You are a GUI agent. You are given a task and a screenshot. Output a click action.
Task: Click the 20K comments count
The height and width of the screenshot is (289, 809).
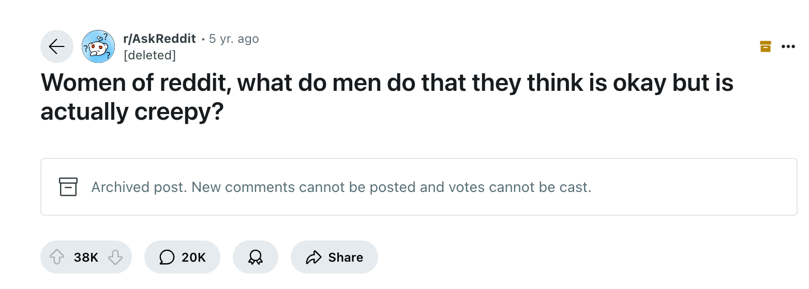(193, 257)
